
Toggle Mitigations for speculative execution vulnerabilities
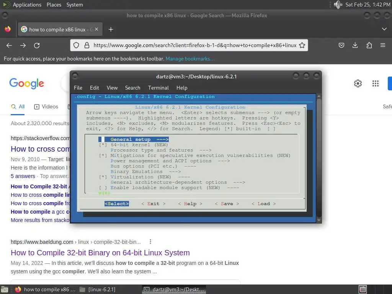click(x=195, y=155)
